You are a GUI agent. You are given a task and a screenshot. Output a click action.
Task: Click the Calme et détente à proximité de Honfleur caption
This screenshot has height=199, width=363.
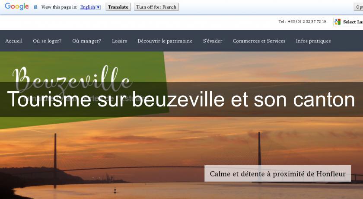point(277,173)
